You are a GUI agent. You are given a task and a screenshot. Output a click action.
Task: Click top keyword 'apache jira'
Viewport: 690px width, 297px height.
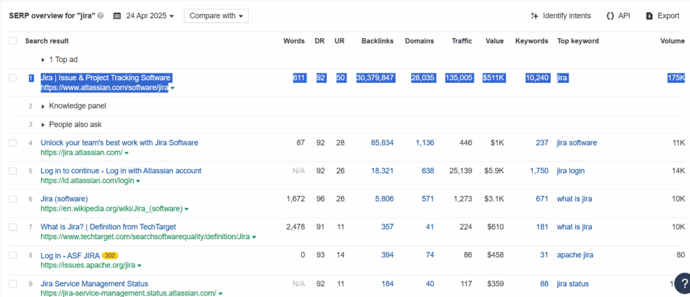point(575,255)
